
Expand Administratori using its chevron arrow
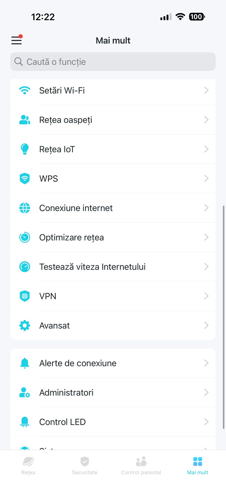[206, 393]
